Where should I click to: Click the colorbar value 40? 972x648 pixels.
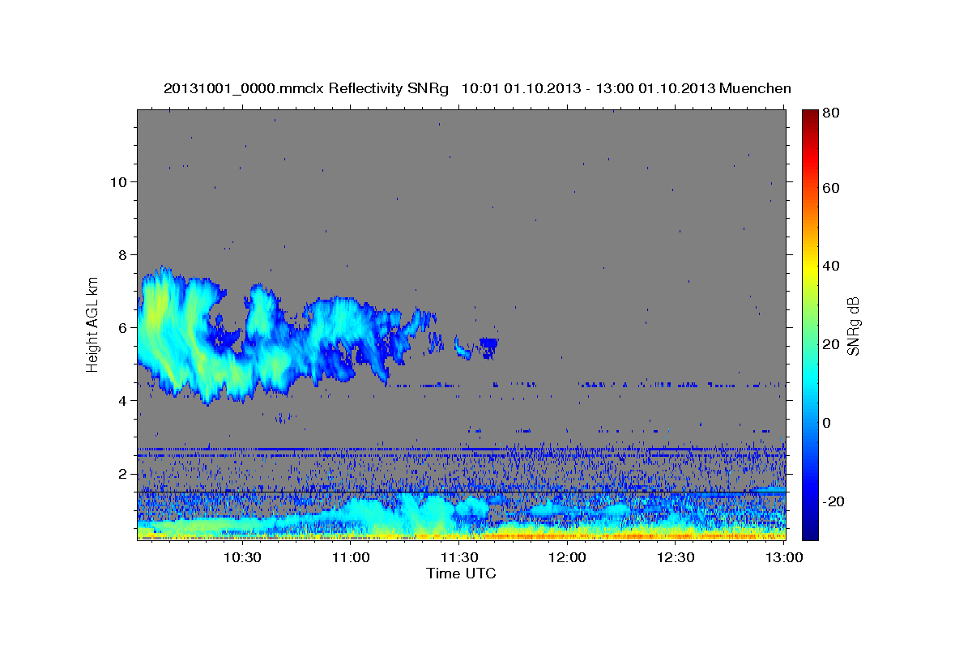829,266
